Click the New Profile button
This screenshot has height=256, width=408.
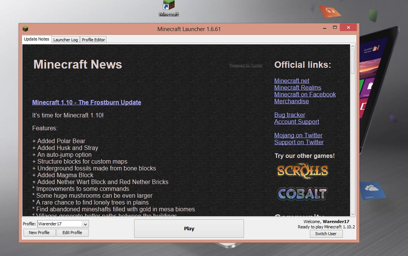point(39,233)
